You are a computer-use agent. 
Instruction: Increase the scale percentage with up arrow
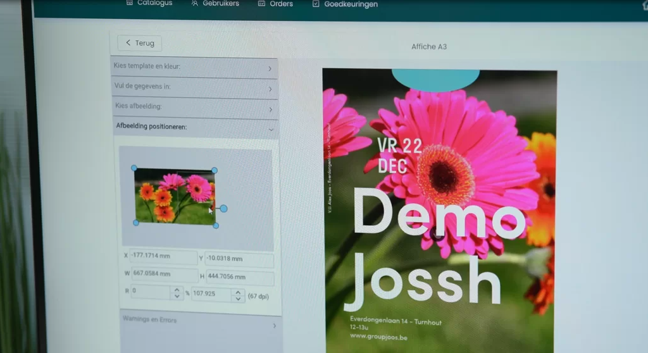[238, 292]
